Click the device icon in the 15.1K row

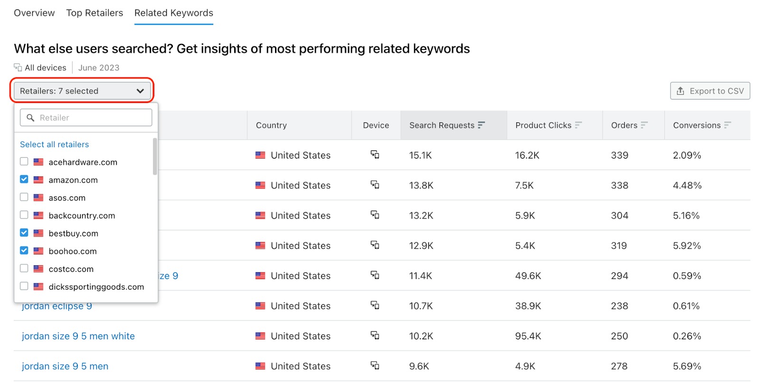[x=375, y=155]
